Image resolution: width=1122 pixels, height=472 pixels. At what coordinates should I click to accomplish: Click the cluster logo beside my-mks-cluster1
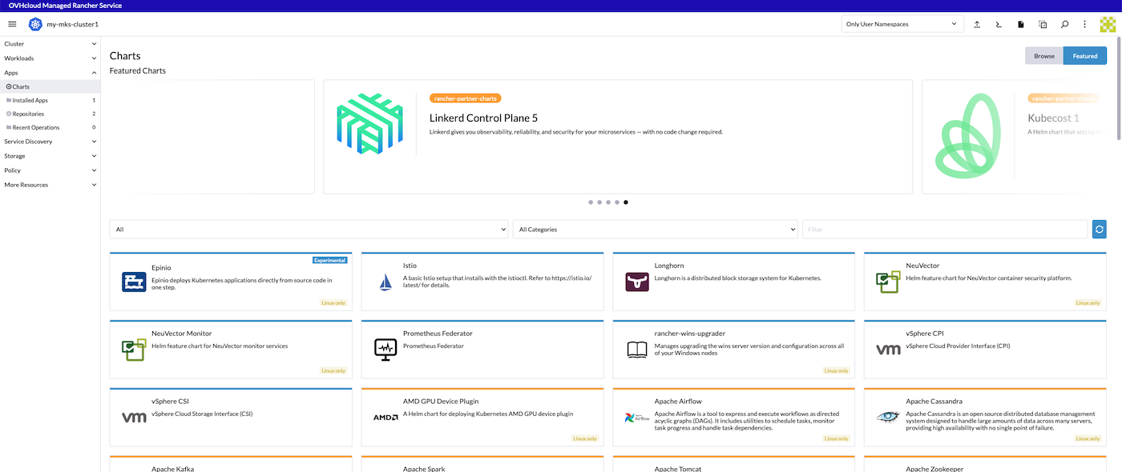[x=34, y=24]
